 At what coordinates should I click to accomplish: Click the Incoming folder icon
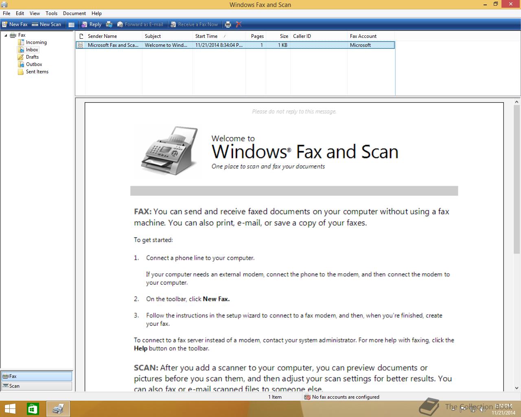coord(21,42)
